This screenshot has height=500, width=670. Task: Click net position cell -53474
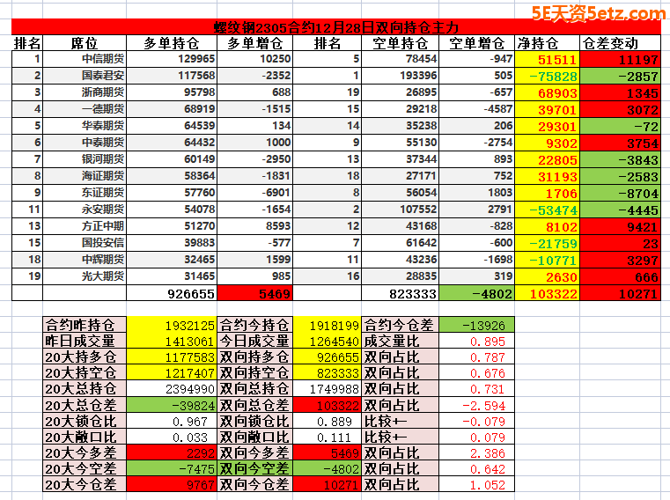pos(547,209)
